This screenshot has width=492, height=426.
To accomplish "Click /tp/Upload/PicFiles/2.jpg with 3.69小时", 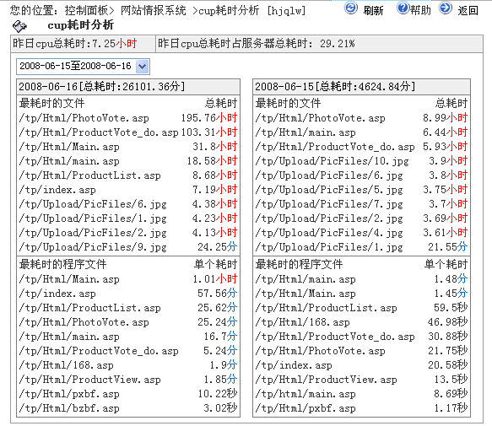I will [x=361, y=218].
